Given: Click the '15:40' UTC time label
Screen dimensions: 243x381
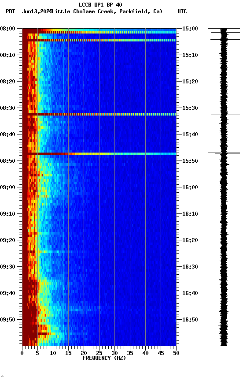Looking at the screenshot, I should point(190,134).
